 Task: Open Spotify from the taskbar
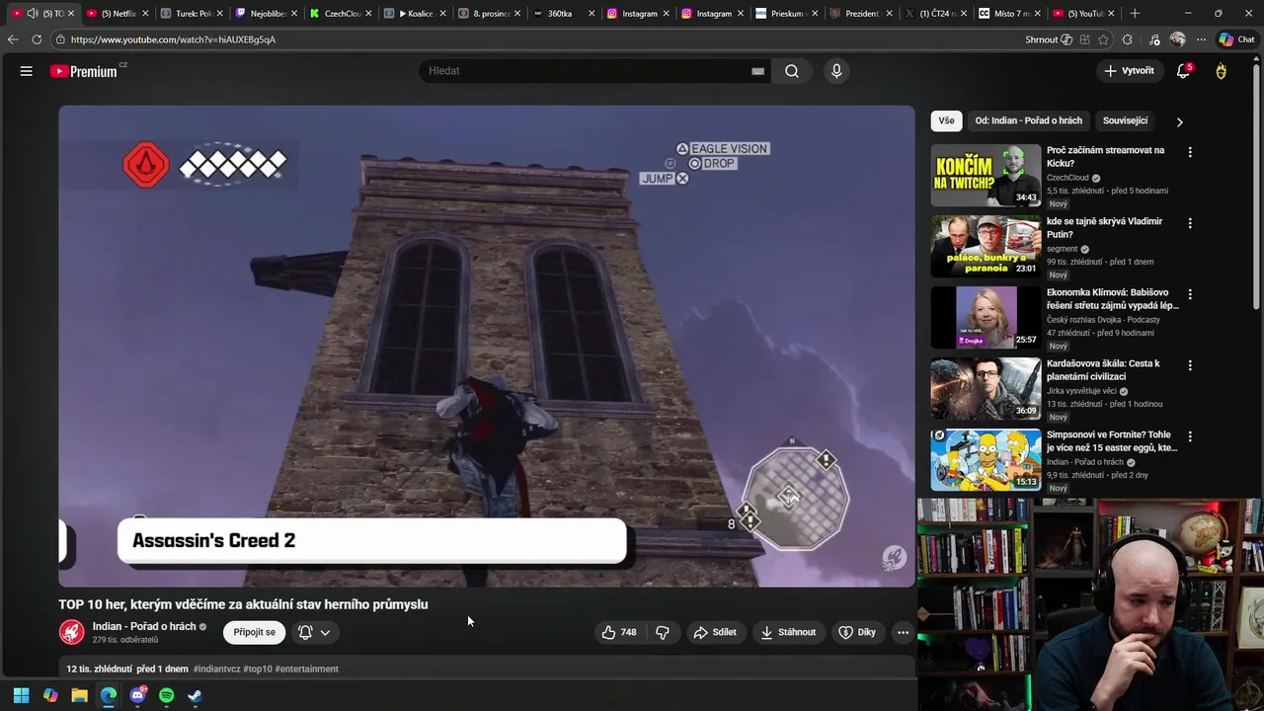(166, 695)
